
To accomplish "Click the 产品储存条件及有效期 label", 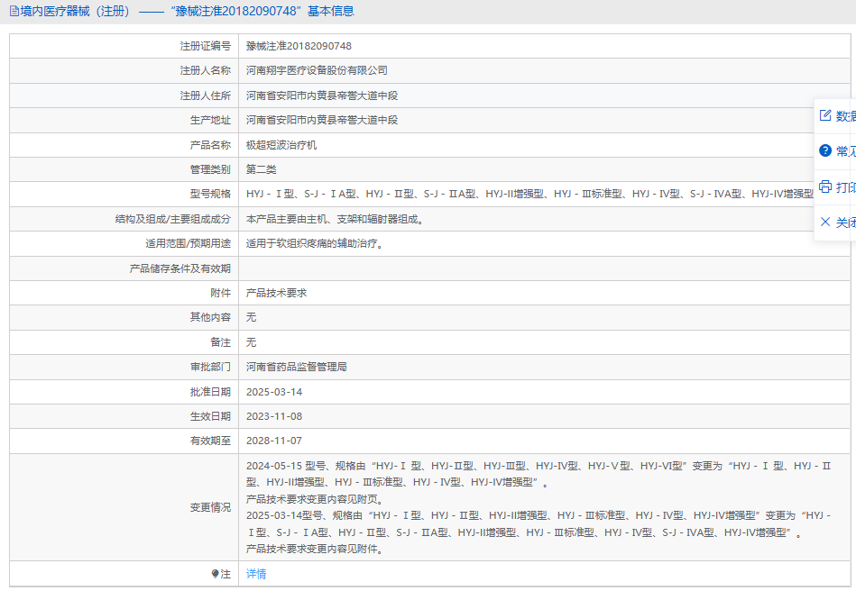I will click(180, 268).
